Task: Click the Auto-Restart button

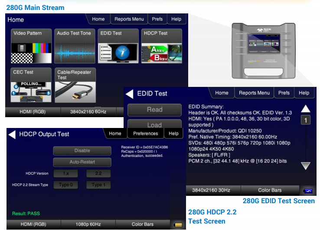Action: point(82,162)
